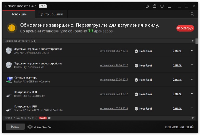Open Детали for Realtek PCIe GBE Controller
Screen dimensions: 200x135
pos(177,80)
